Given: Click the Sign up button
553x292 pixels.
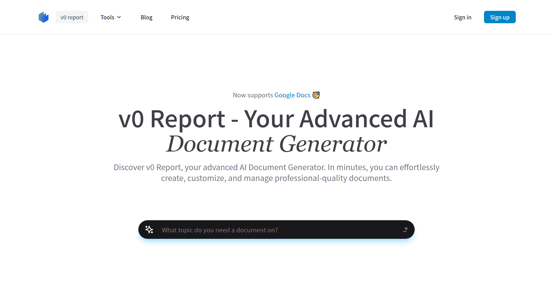Looking at the screenshot, I should (x=499, y=17).
